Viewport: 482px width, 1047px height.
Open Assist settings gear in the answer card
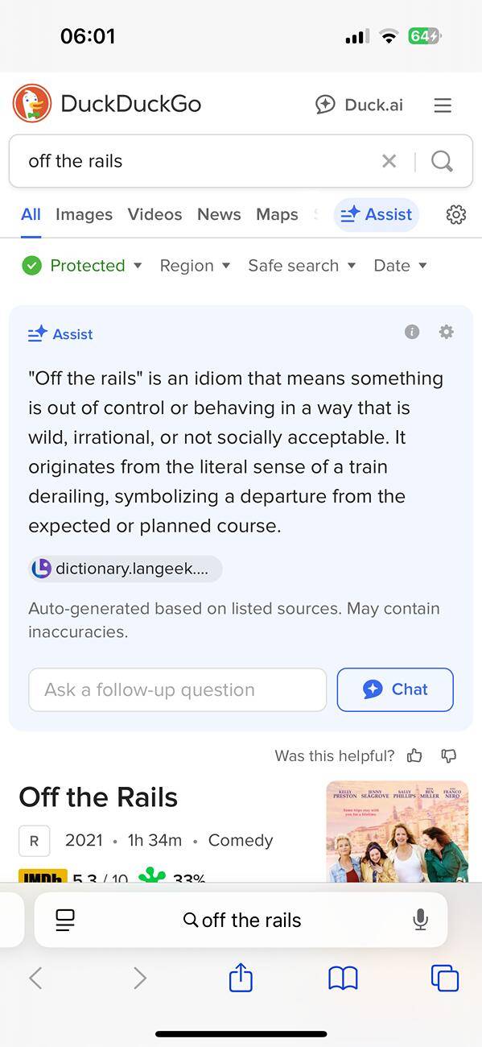point(447,332)
